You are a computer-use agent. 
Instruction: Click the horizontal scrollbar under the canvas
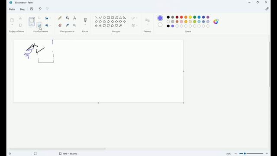tap(58, 149)
